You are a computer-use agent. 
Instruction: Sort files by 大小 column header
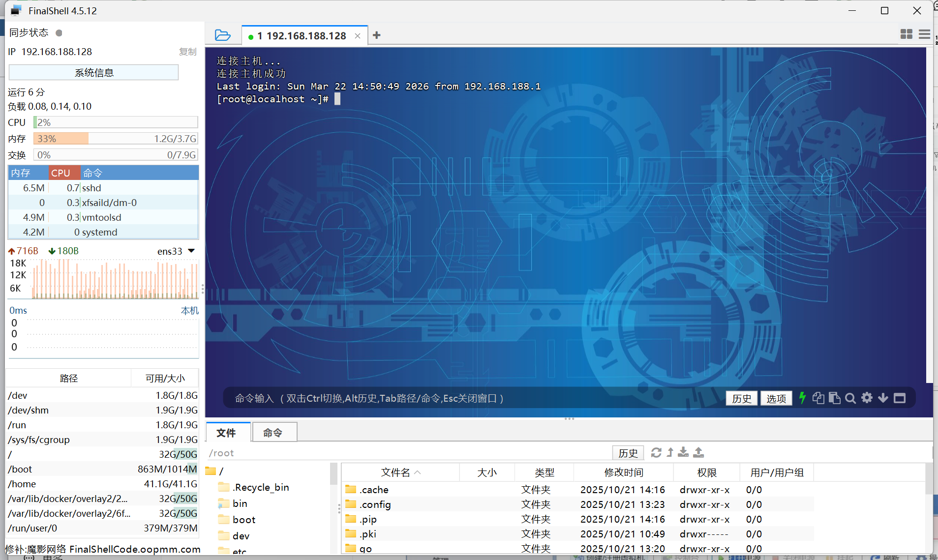click(487, 472)
